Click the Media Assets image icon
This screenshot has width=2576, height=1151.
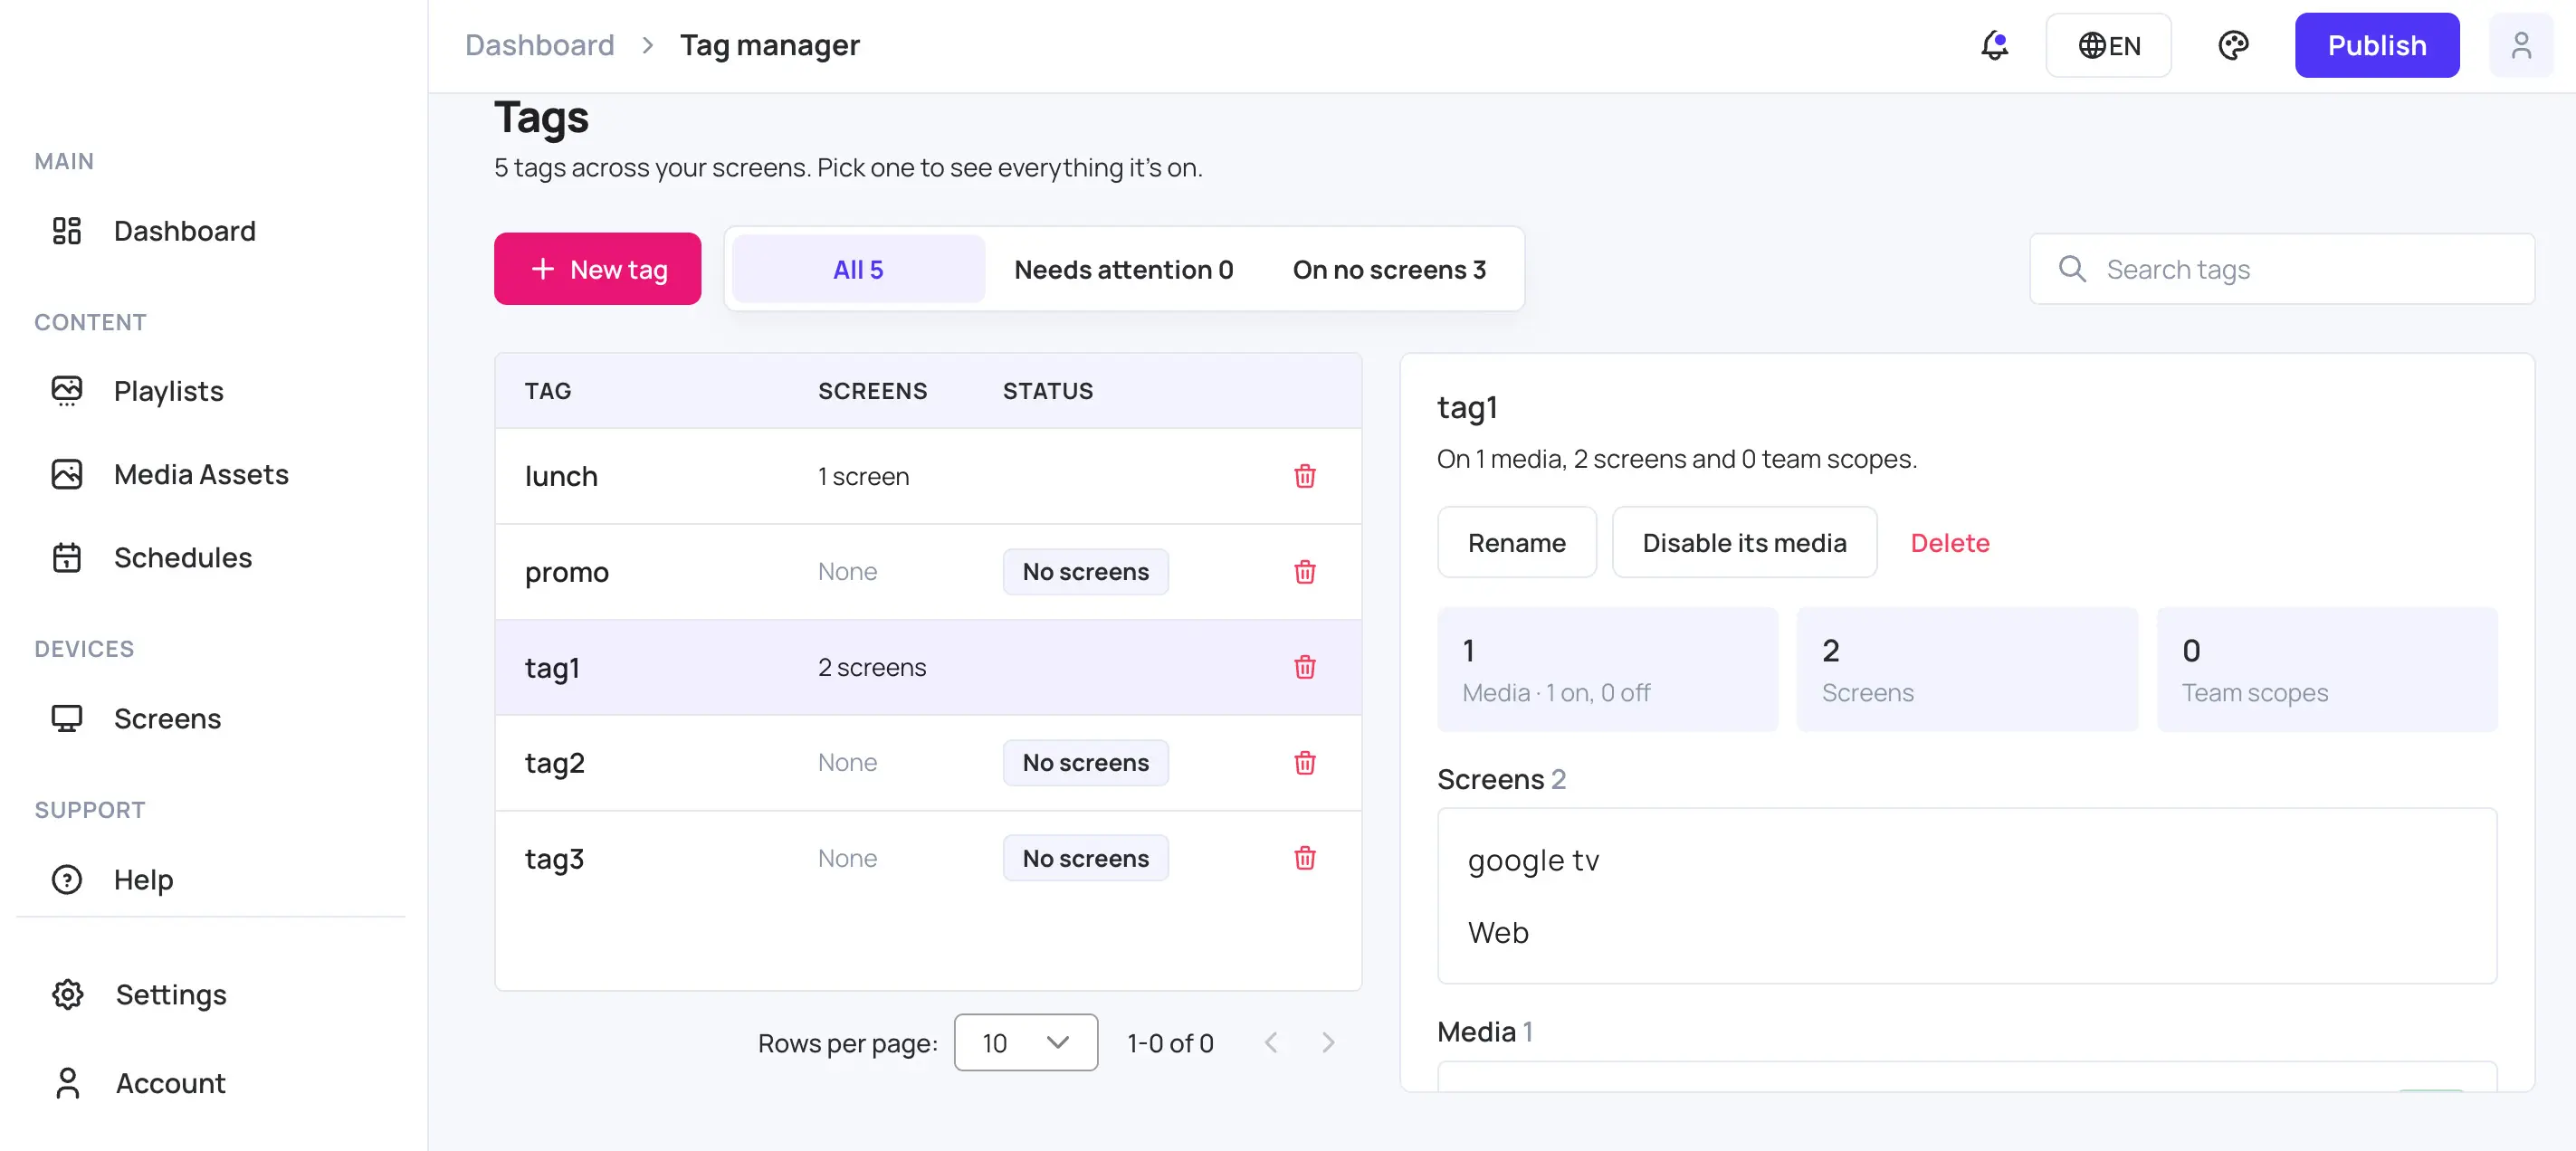click(67, 474)
